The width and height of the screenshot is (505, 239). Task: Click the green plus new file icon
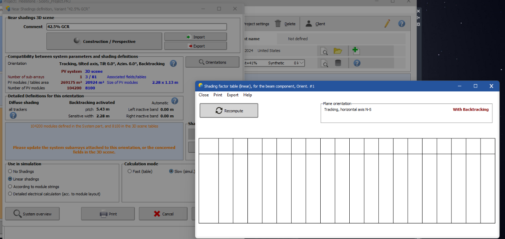point(356,51)
